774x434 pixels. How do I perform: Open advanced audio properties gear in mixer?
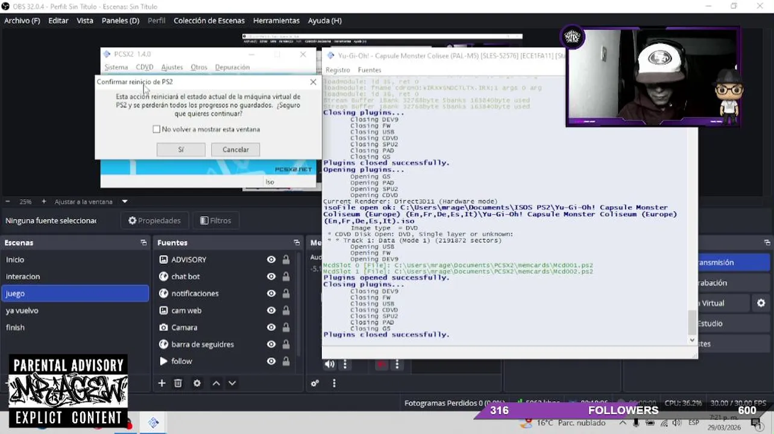coord(315,383)
